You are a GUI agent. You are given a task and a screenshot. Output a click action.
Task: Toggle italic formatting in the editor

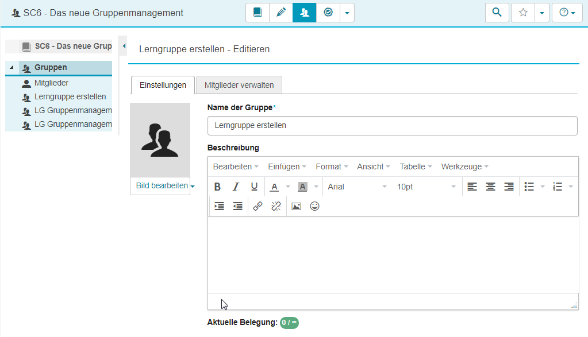point(236,187)
